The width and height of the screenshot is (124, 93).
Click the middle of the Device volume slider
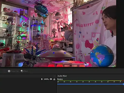pyautogui.click(x=90, y=84)
